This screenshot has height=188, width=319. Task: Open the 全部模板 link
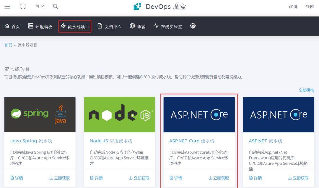[x=306, y=90]
